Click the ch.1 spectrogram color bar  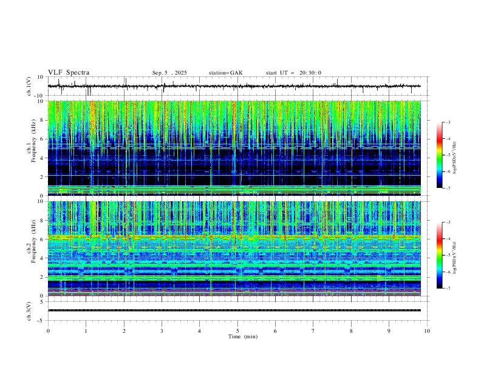click(x=439, y=155)
